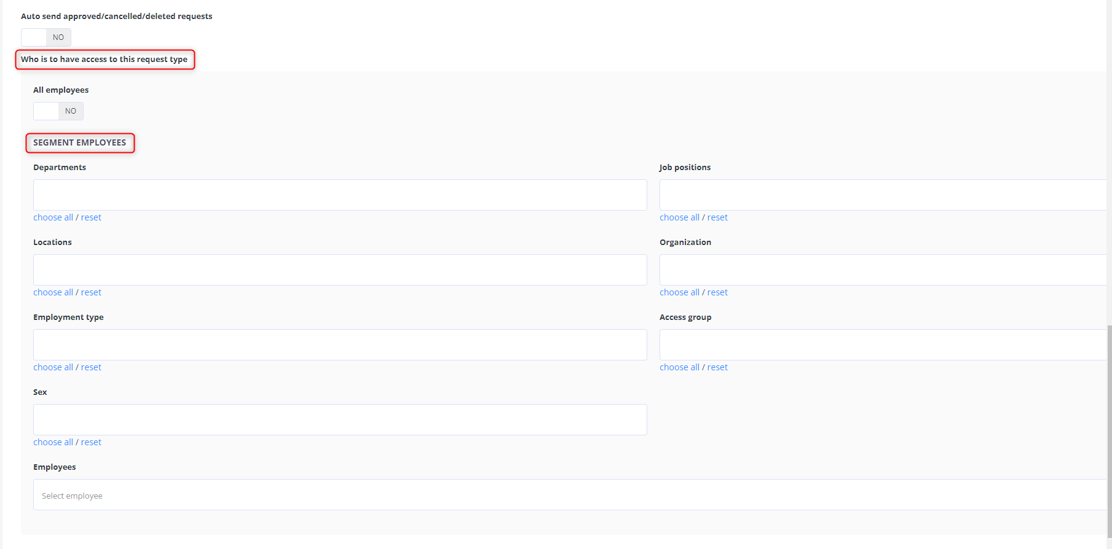
Task: Choose all under Access group
Action: pos(679,367)
